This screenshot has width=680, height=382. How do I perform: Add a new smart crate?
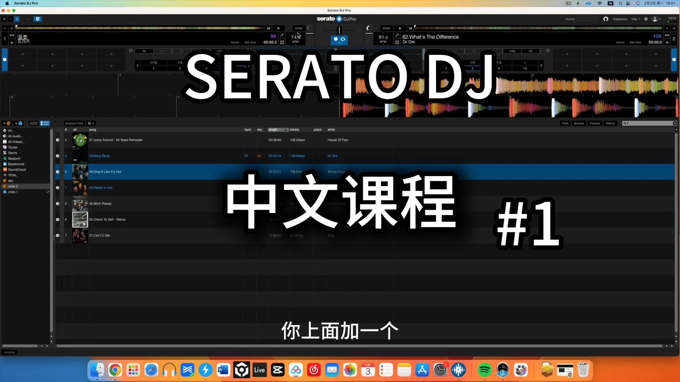pos(19,123)
